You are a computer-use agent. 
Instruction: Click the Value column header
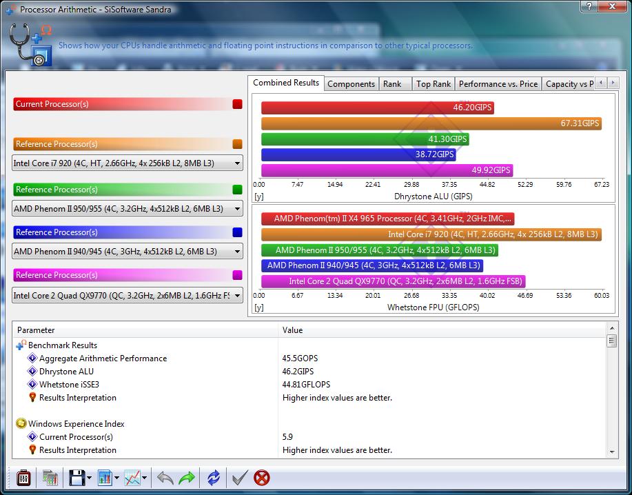coord(442,330)
